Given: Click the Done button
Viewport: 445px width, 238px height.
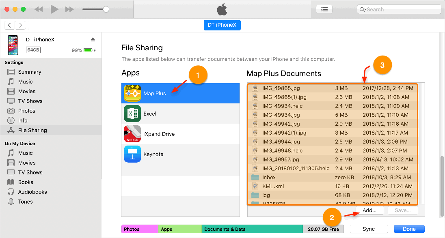Looking at the screenshot, I should click(x=409, y=229).
